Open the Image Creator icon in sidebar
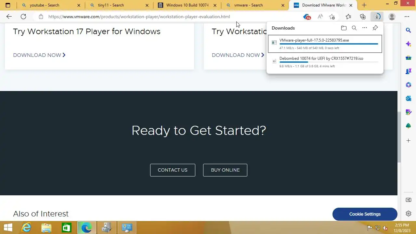This screenshot has height=234, width=416. point(409,112)
